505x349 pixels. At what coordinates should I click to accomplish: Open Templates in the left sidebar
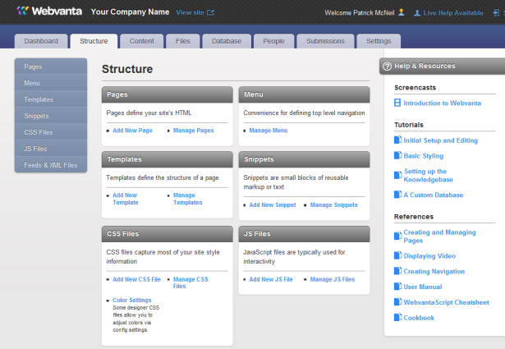pos(51,99)
